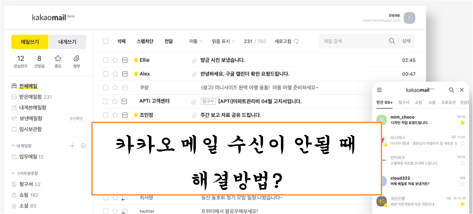The width and height of the screenshot is (473, 214).
Task: Open the 읽음 표시 dropdown
Action: pyautogui.click(x=223, y=41)
